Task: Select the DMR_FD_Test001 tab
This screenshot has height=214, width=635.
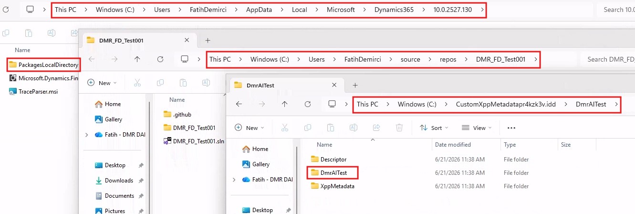Action: [x=138, y=41]
